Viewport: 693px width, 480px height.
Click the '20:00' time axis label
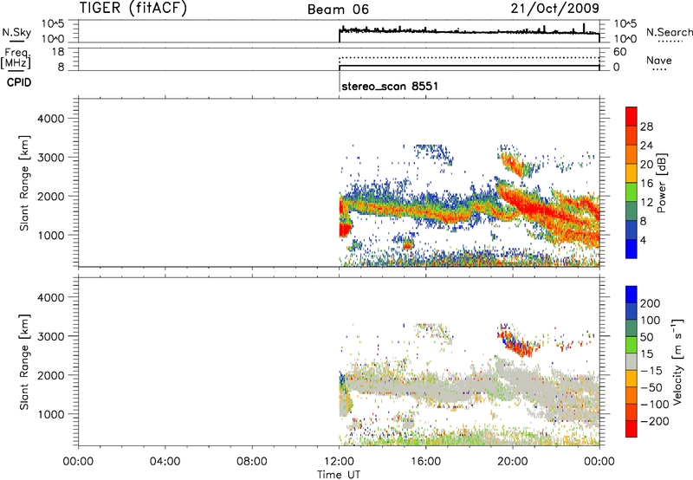tap(513, 462)
